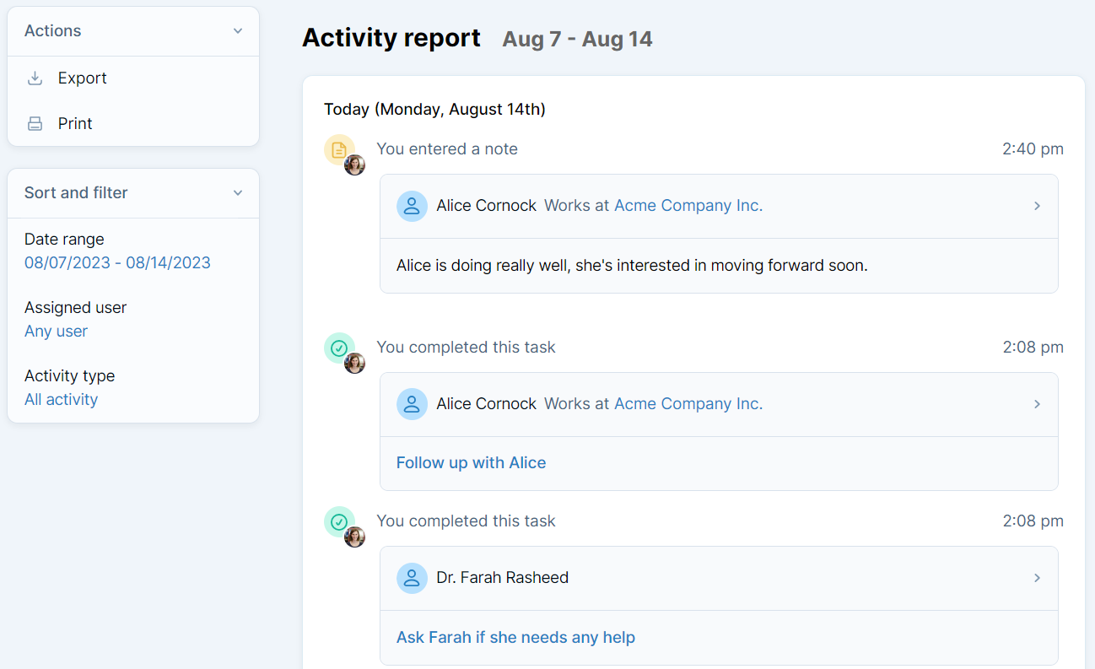Click user avatar beside Follow up with Alice task

(355, 363)
